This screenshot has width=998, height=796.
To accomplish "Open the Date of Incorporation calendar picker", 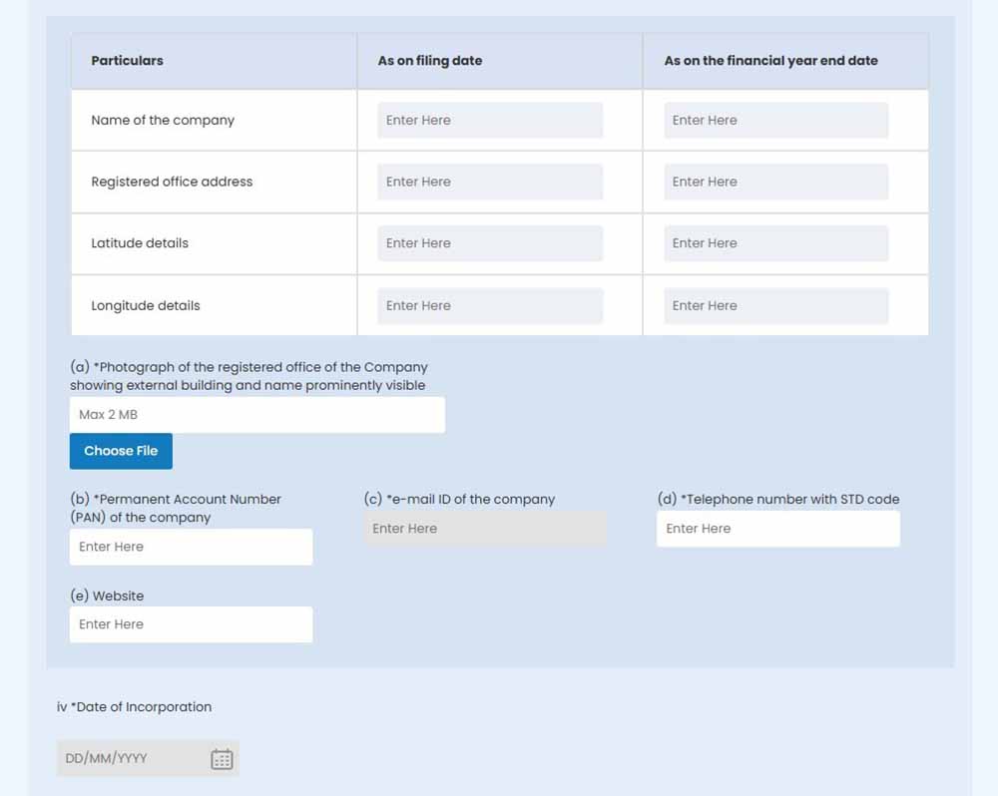I will click(222, 759).
